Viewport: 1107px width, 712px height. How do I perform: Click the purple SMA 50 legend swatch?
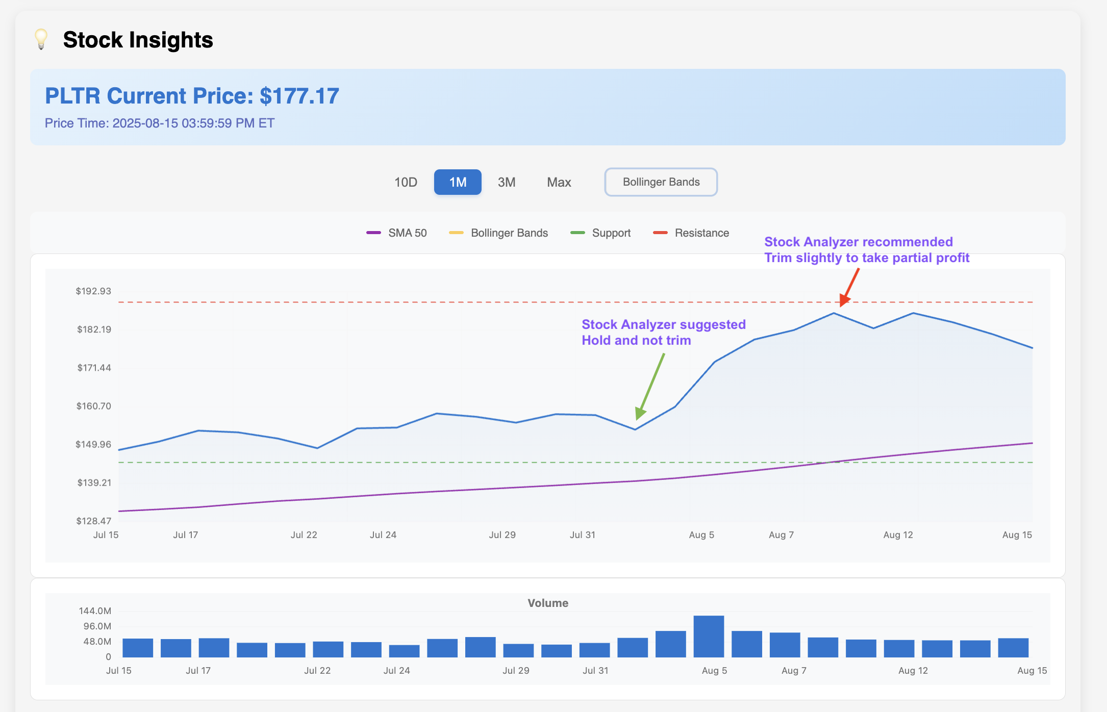click(x=373, y=233)
